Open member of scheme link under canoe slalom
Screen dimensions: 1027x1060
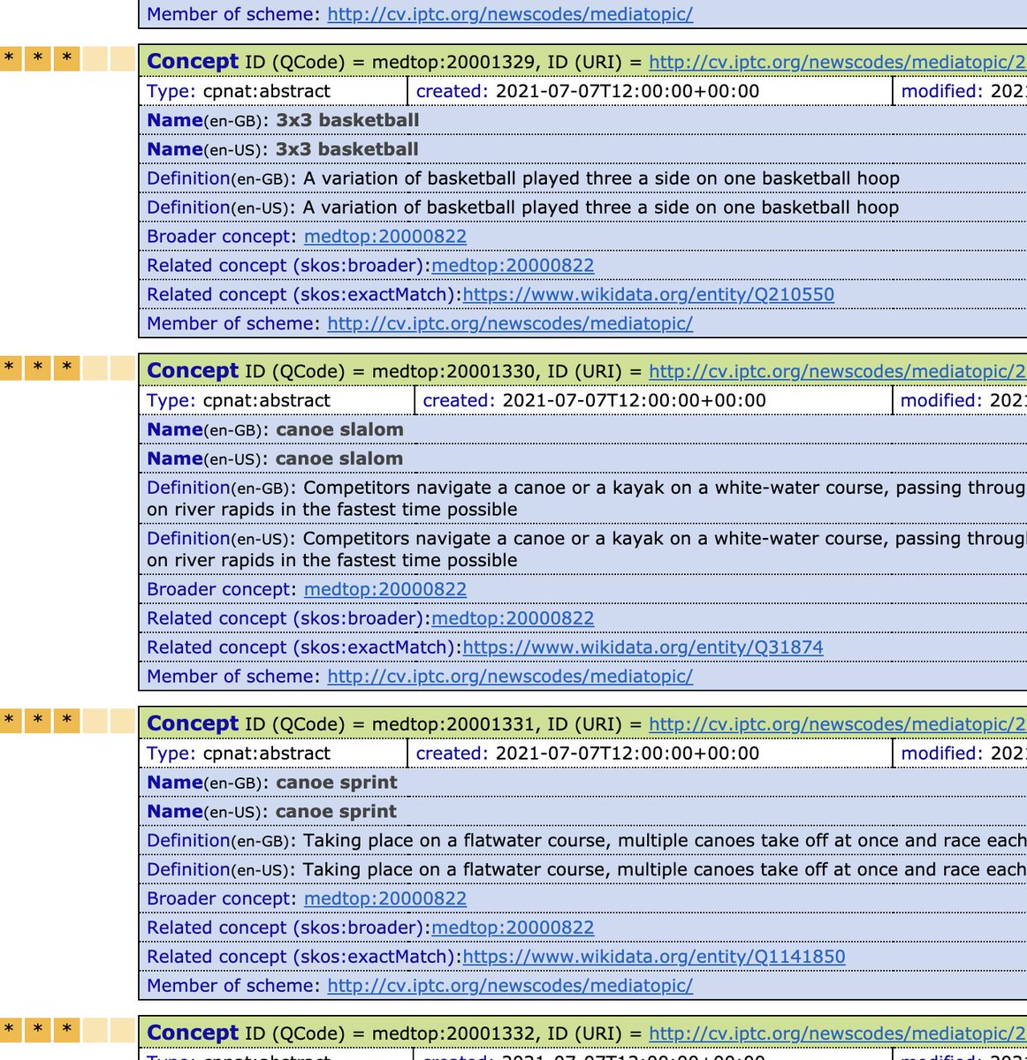[x=510, y=677]
